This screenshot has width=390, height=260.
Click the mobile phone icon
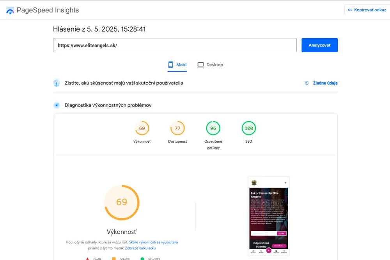point(170,65)
